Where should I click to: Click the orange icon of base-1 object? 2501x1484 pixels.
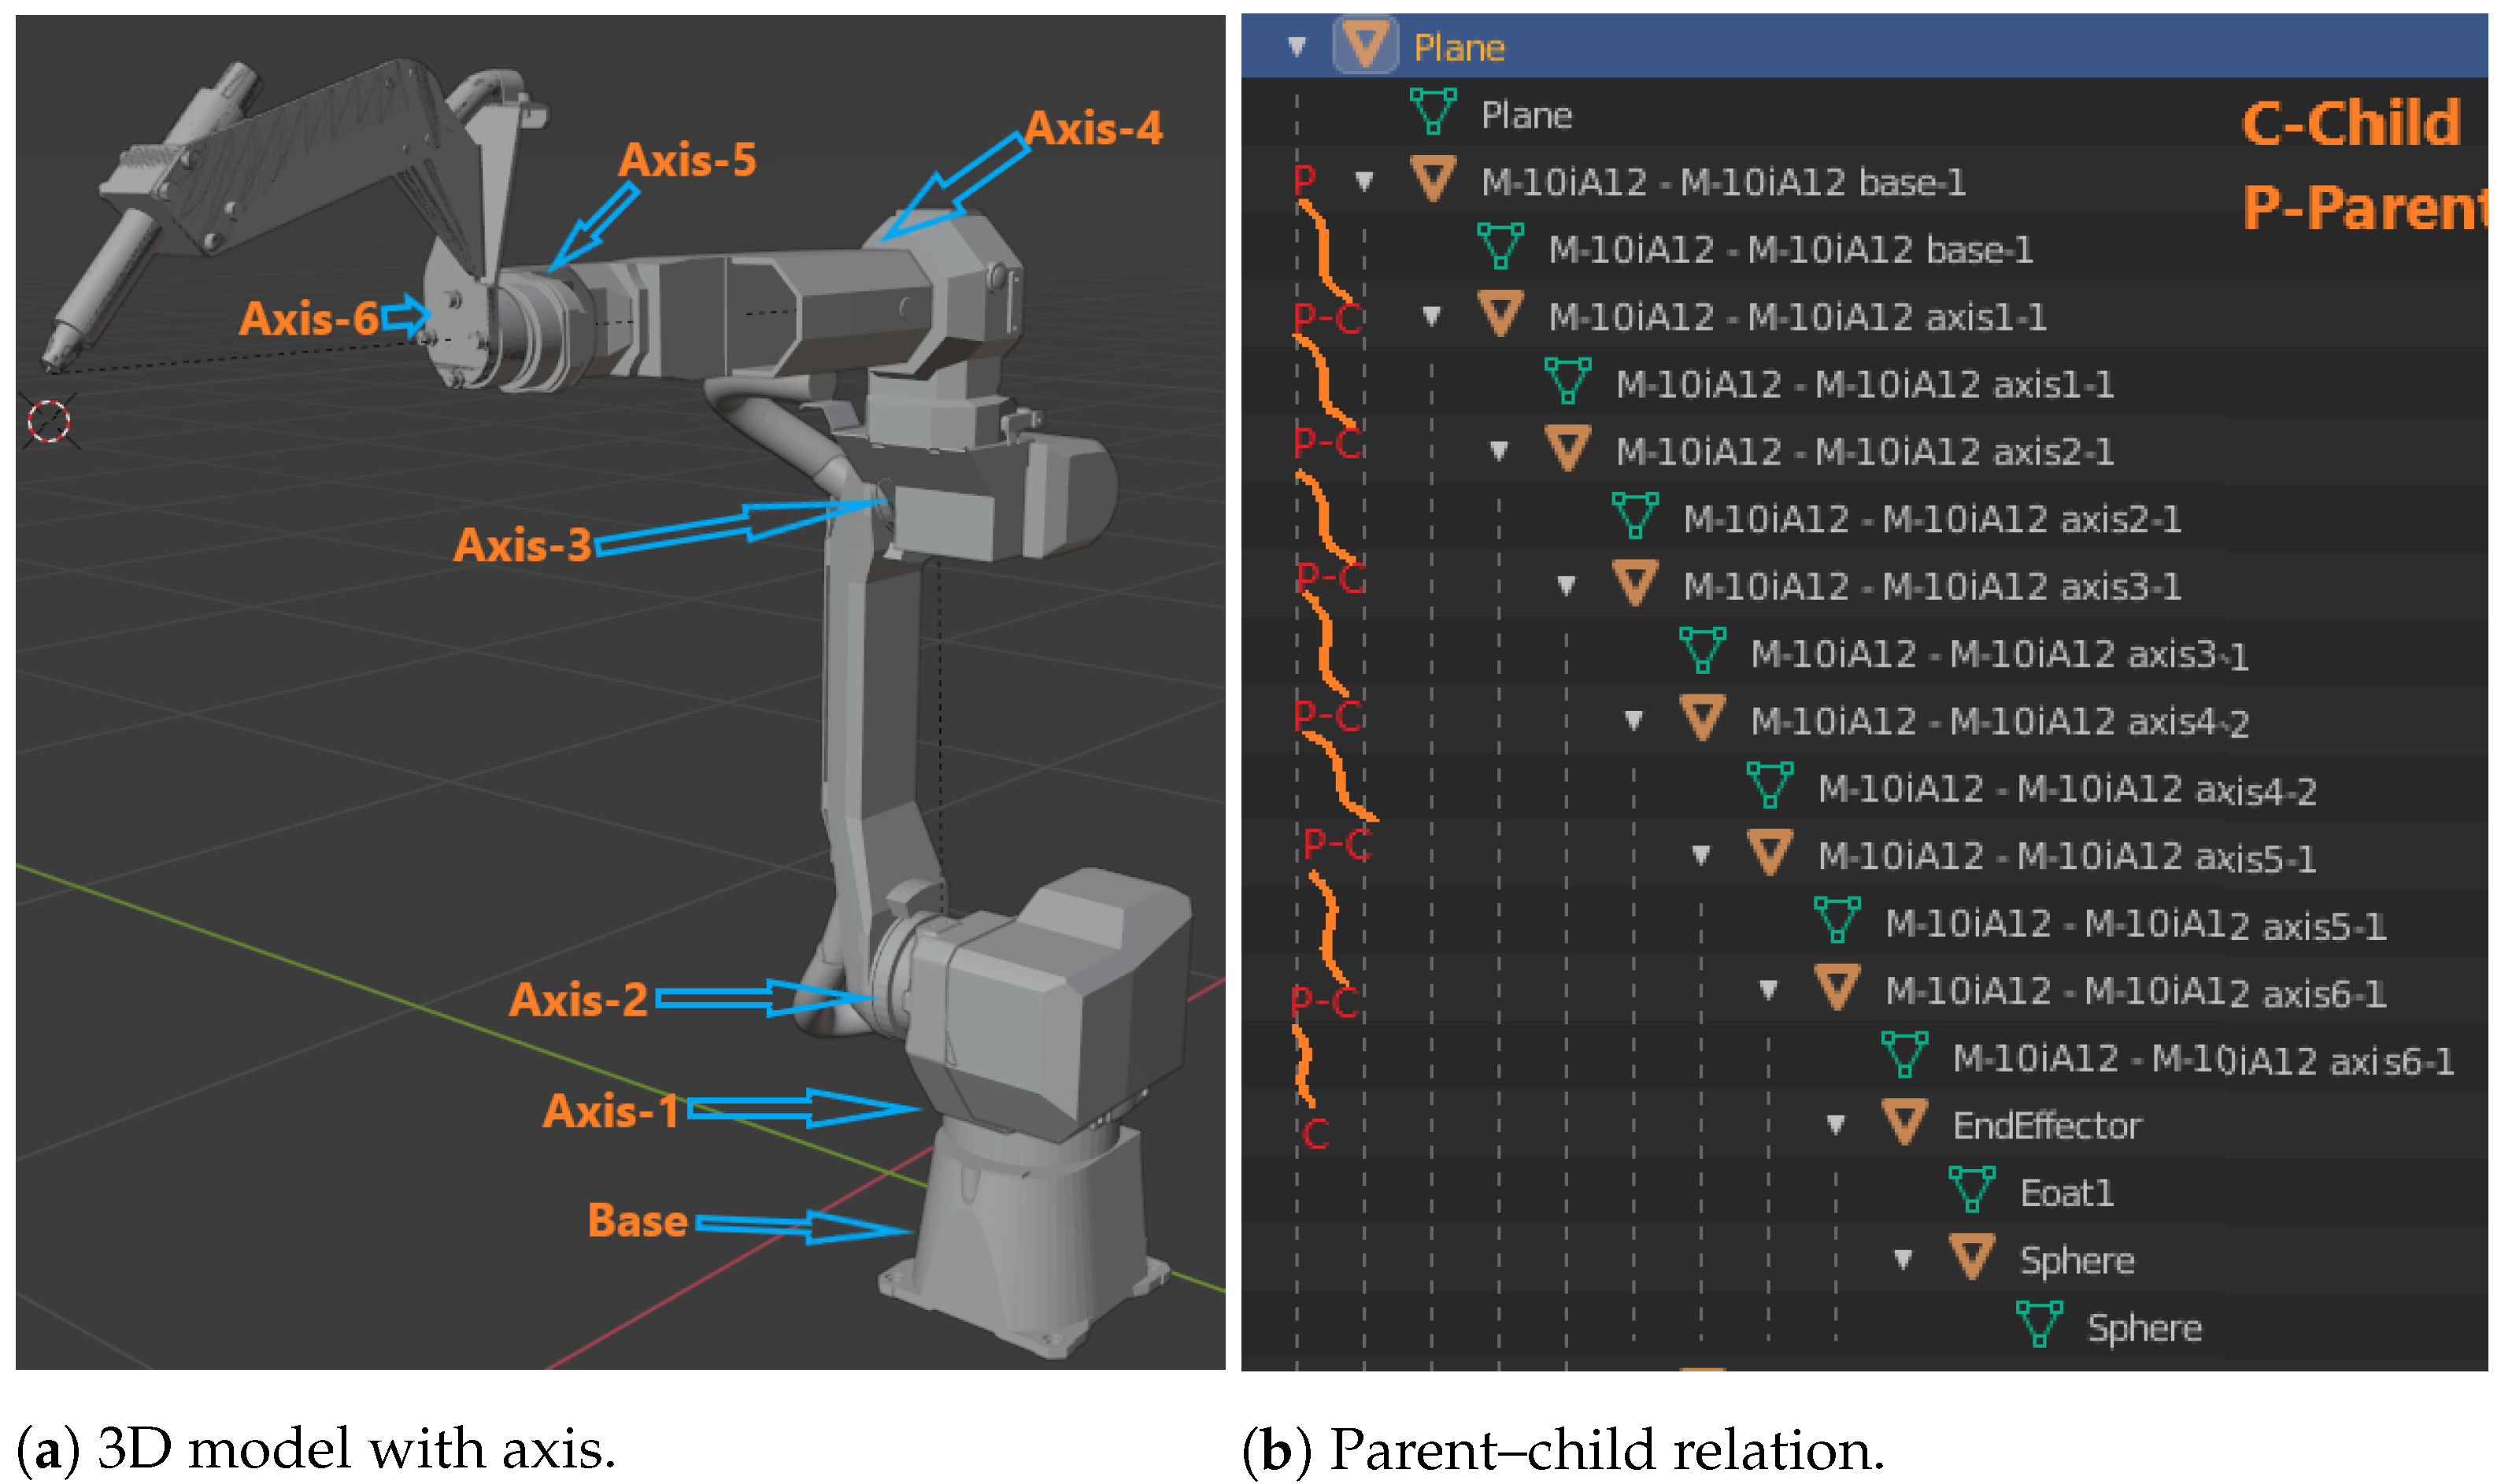1432,180
